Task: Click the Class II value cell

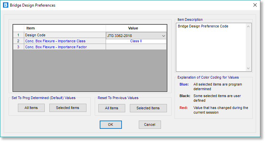Action: point(136,41)
